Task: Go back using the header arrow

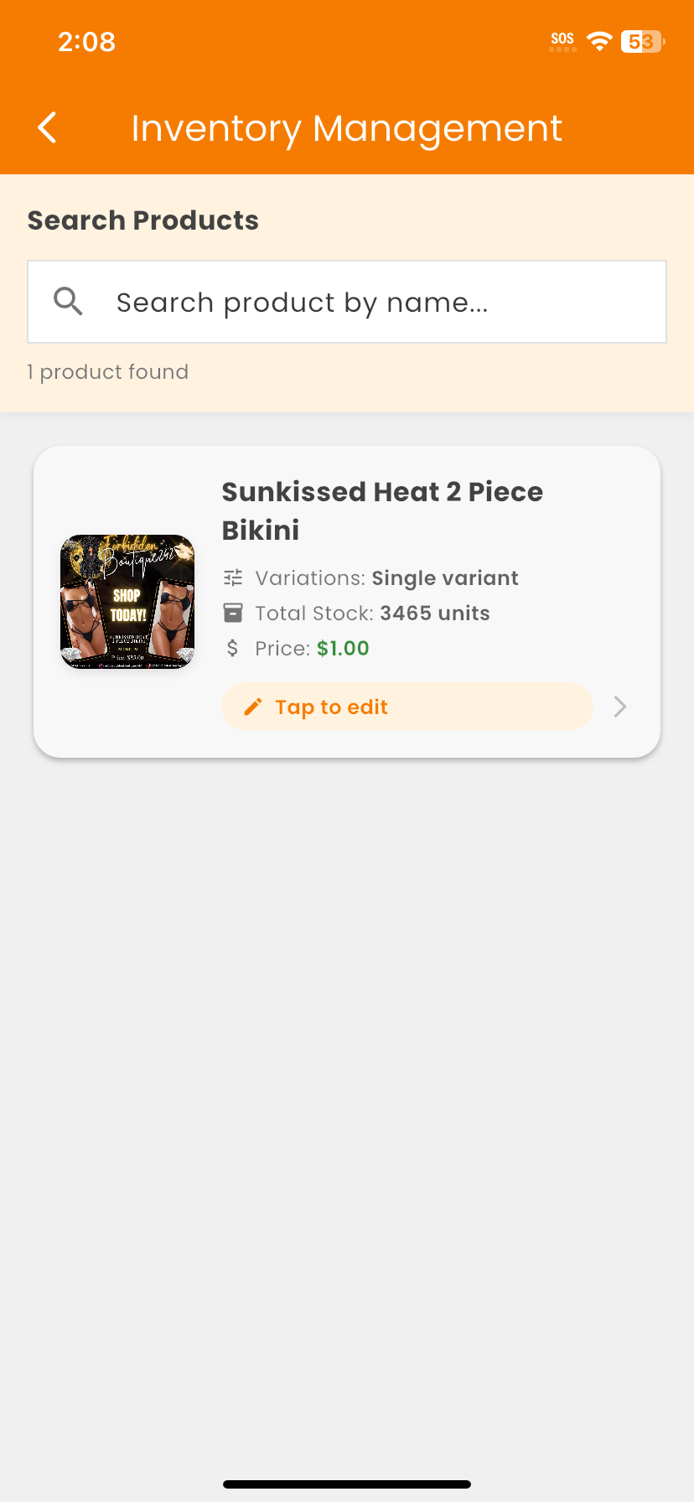Action: pyautogui.click(x=48, y=128)
